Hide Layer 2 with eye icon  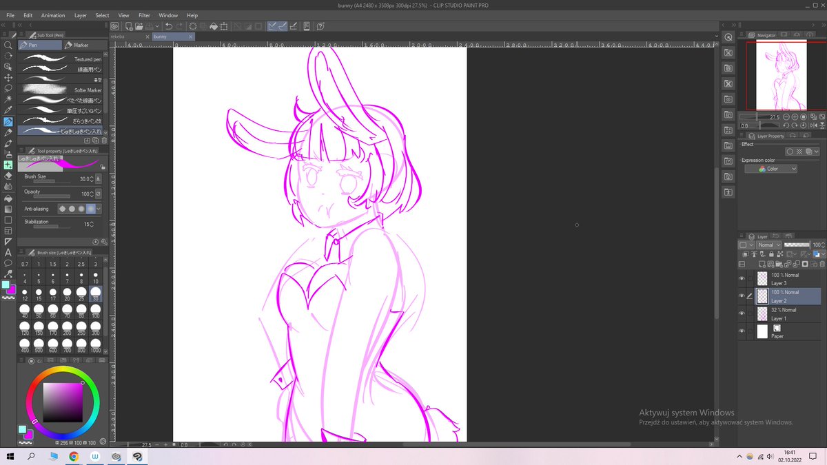[x=742, y=296]
